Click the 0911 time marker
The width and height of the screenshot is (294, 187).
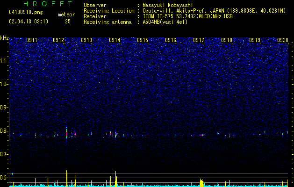[32, 40]
